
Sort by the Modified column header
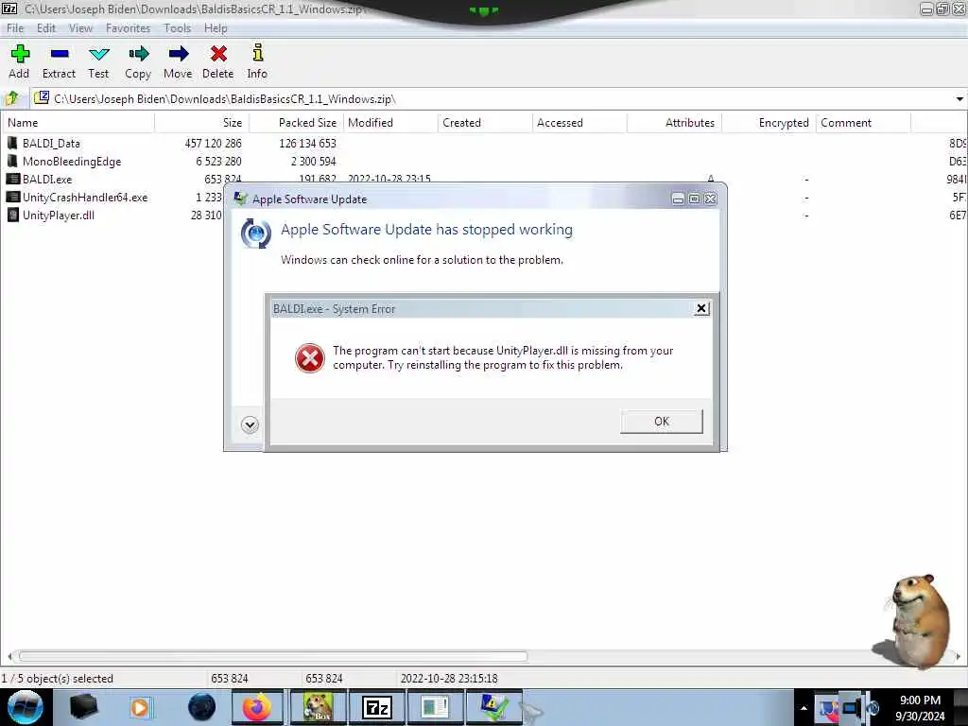click(x=390, y=122)
